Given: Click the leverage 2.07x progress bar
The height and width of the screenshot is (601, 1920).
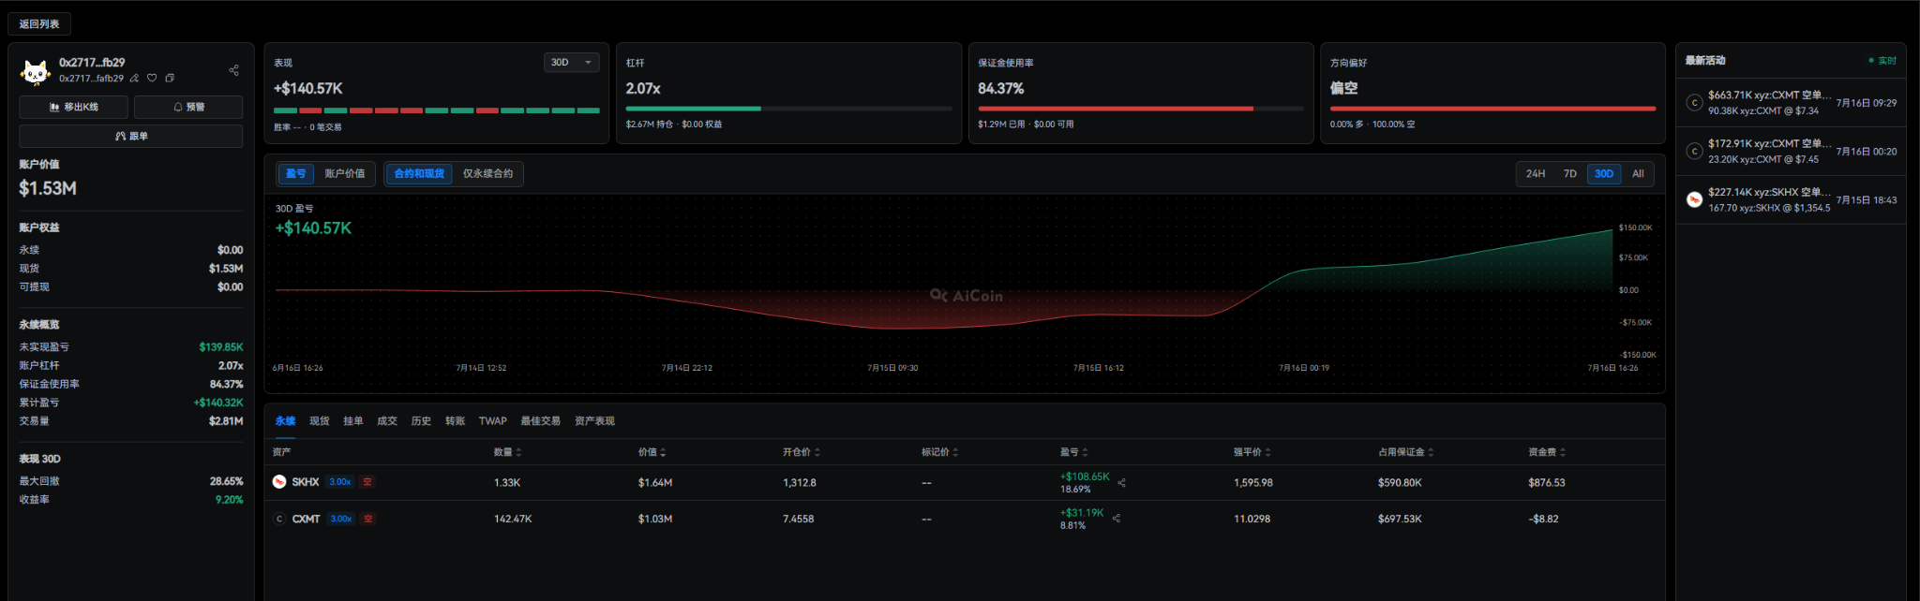Looking at the screenshot, I should (788, 110).
